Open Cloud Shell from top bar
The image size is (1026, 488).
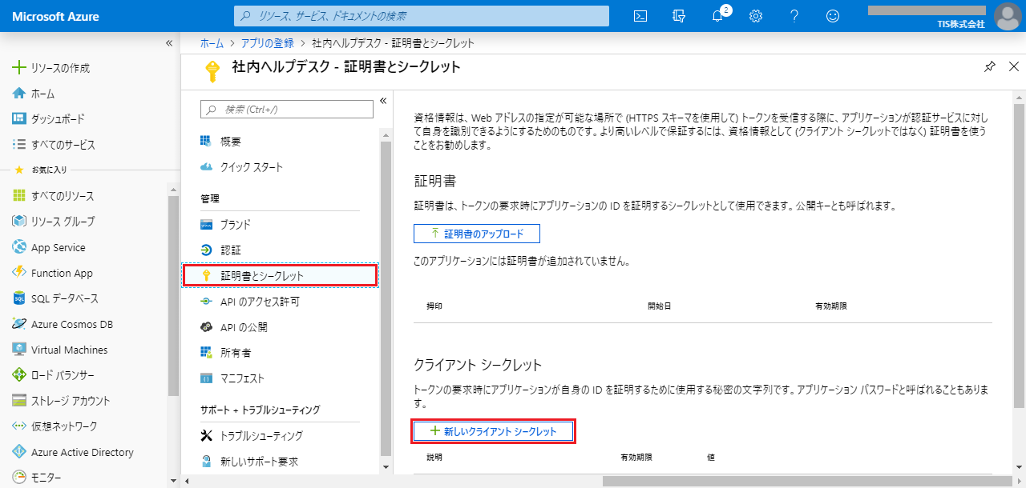640,16
